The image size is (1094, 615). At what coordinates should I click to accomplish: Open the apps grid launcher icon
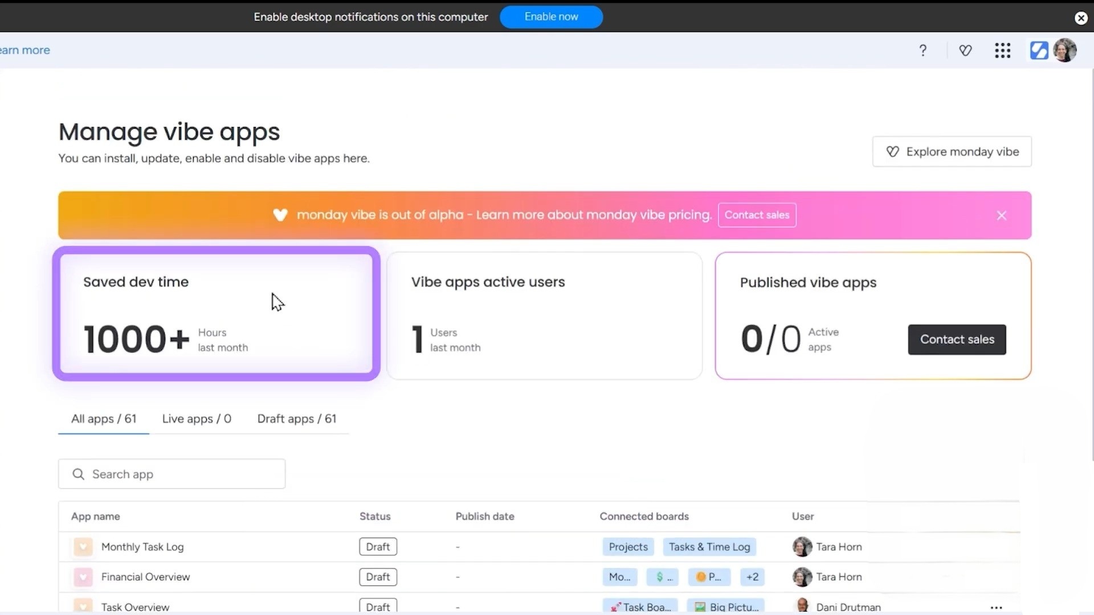[1002, 50]
